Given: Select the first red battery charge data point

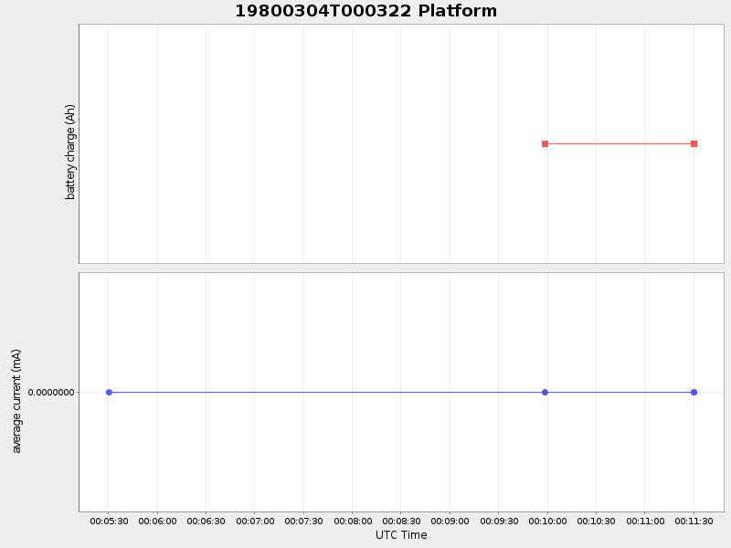Looking at the screenshot, I should (x=545, y=144).
